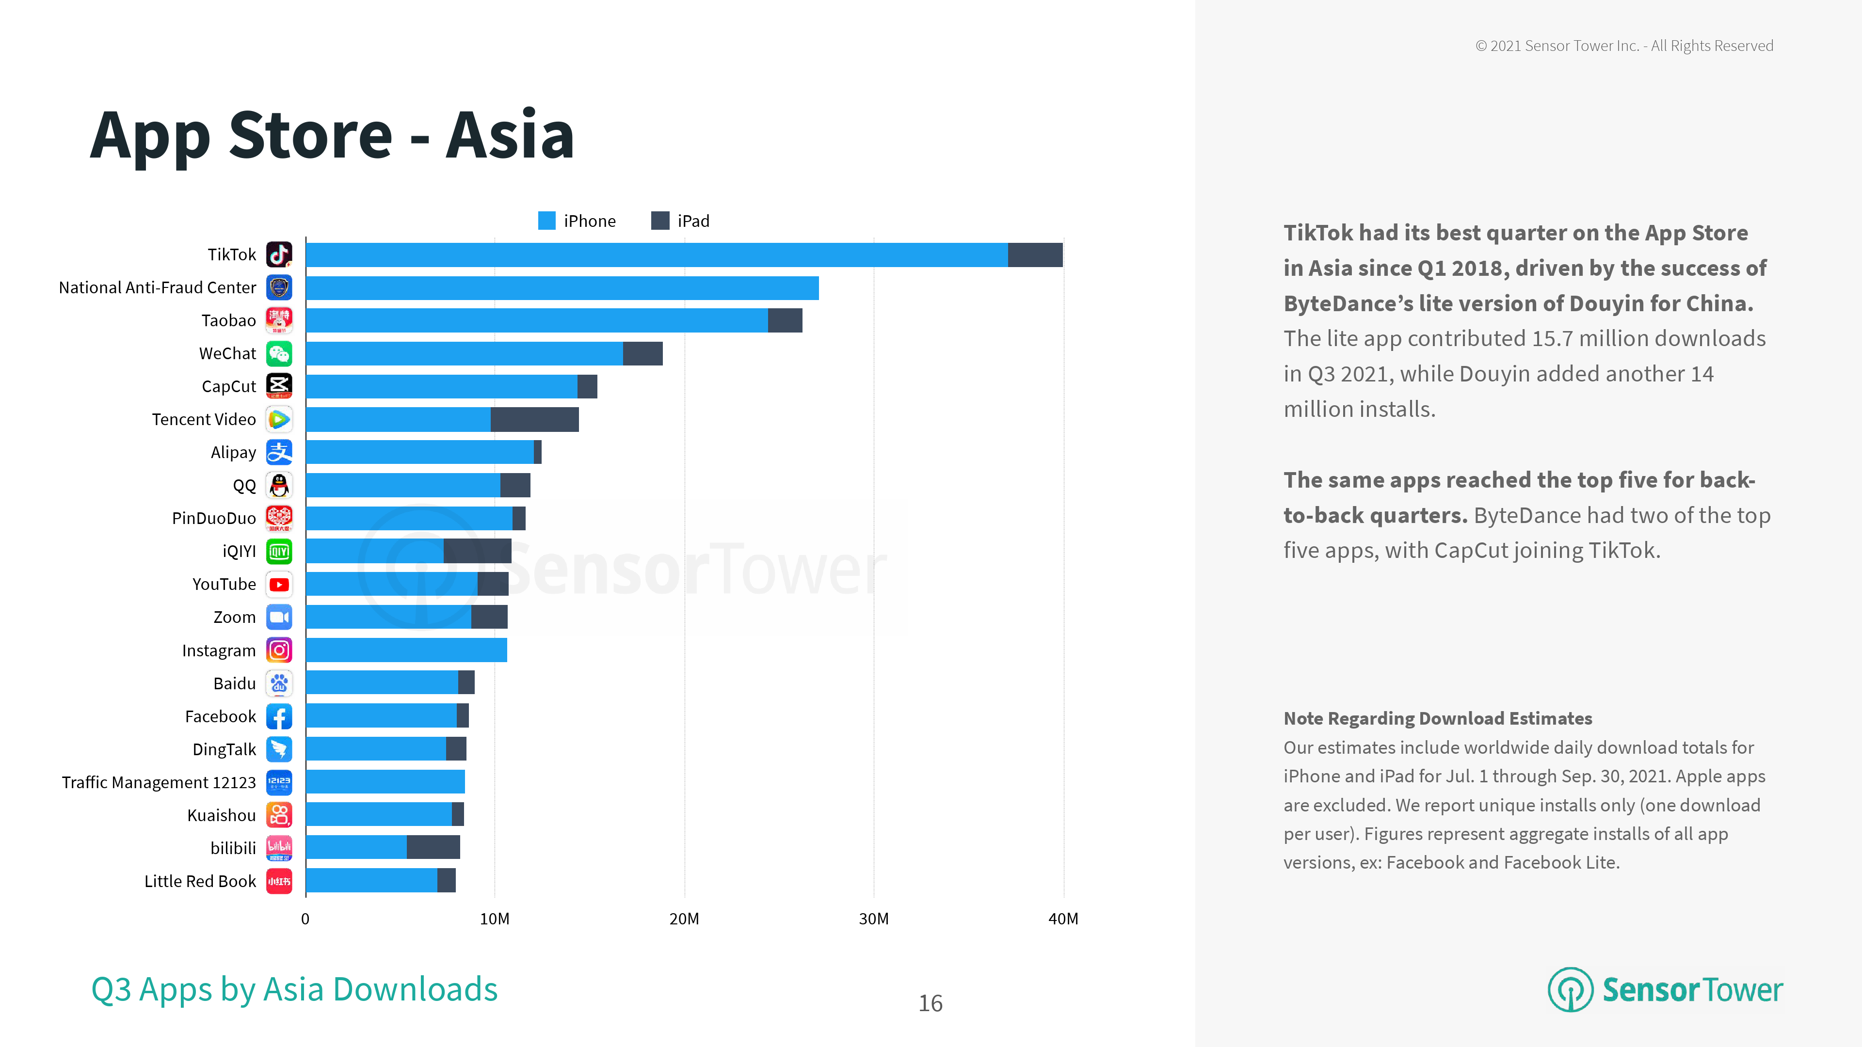1862x1047 pixels.
Task: Click the Facebook app icon
Action: pos(279,716)
